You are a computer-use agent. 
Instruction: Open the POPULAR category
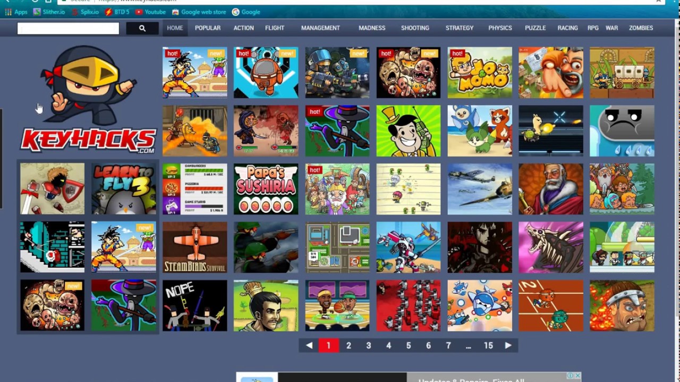208,28
